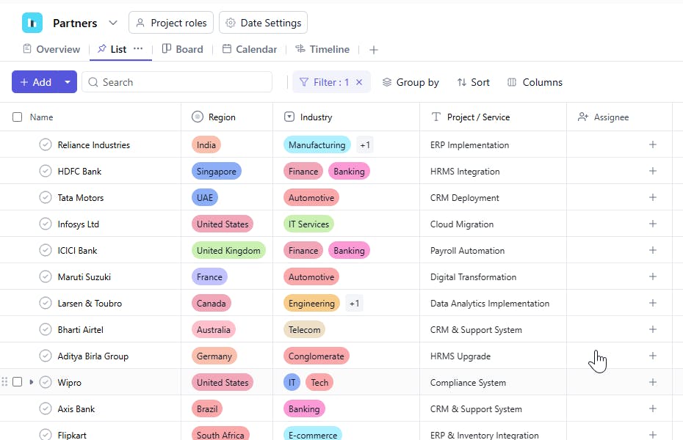
Task: Open the Add button dropdown arrow
Action: coord(68,82)
